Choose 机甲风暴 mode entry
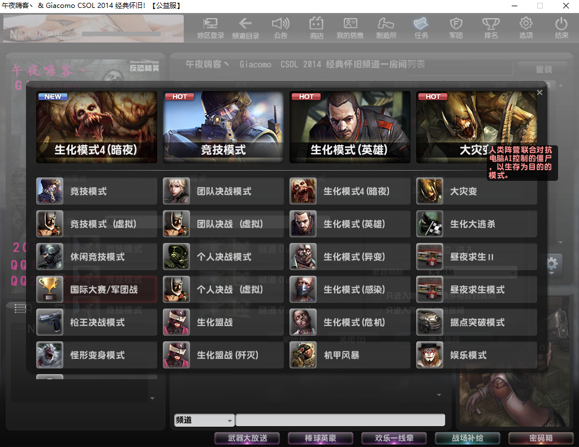The height and width of the screenshot is (447, 579). point(350,355)
